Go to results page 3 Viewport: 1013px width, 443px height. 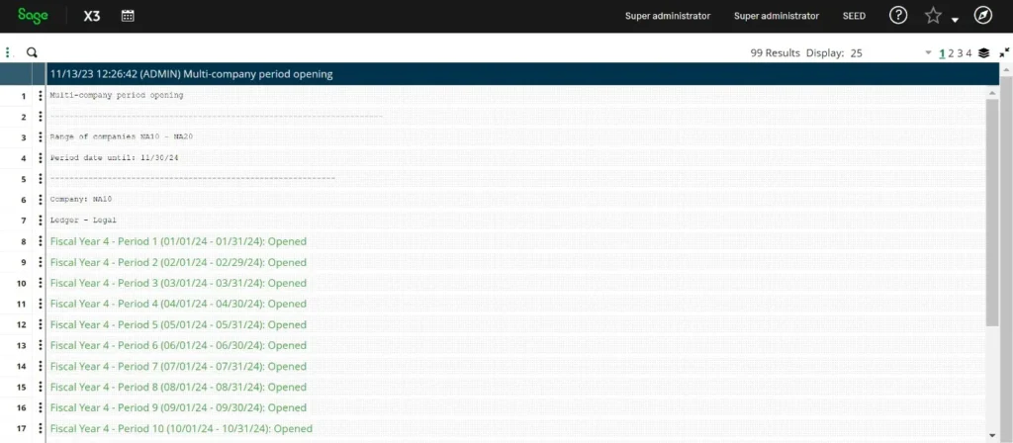(960, 53)
